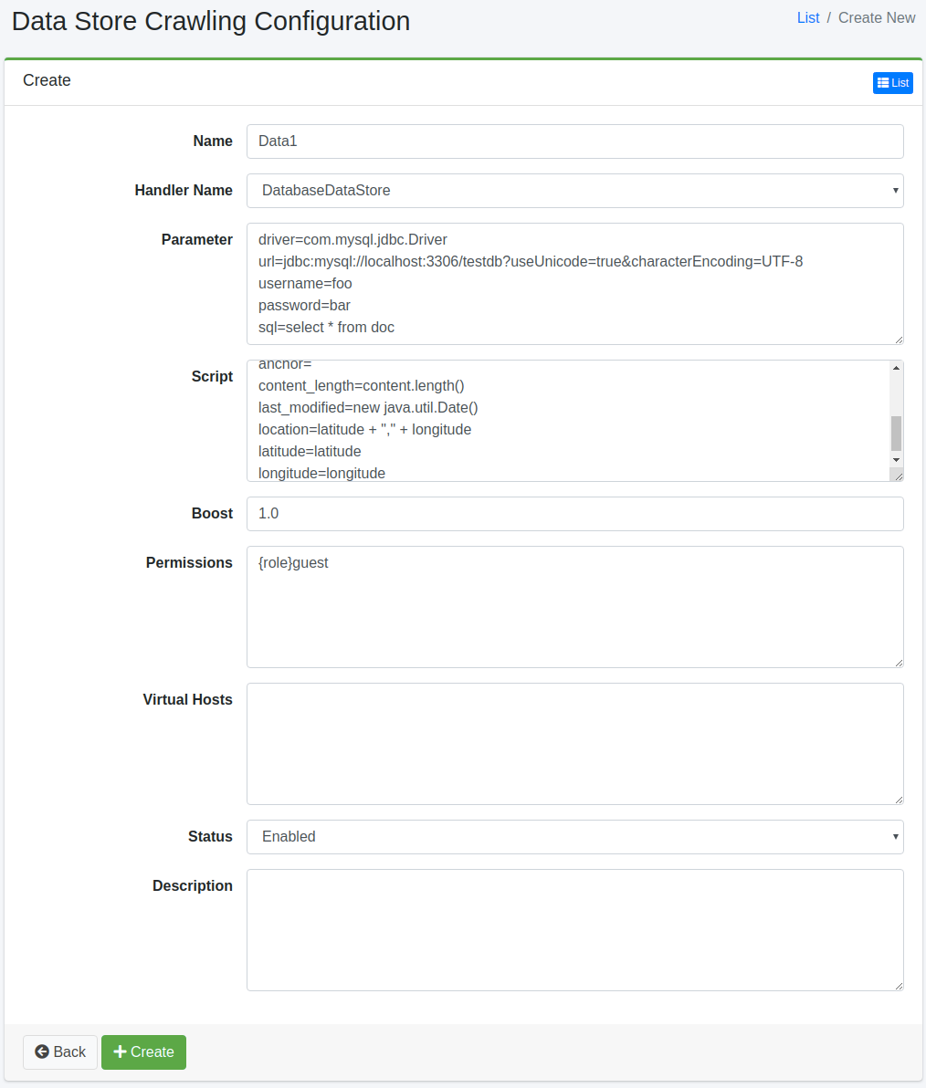Image resolution: width=926 pixels, height=1088 pixels.
Task: Open the Handler Name dropdown
Action: click(574, 191)
